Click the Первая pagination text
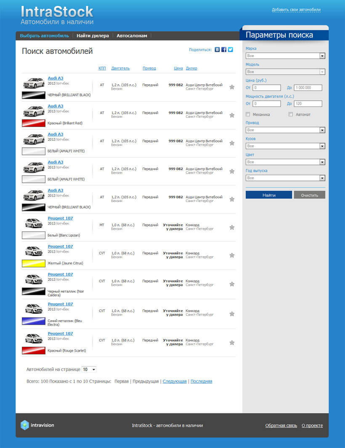Viewport: 345px width, 448px height. pos(121,381)
